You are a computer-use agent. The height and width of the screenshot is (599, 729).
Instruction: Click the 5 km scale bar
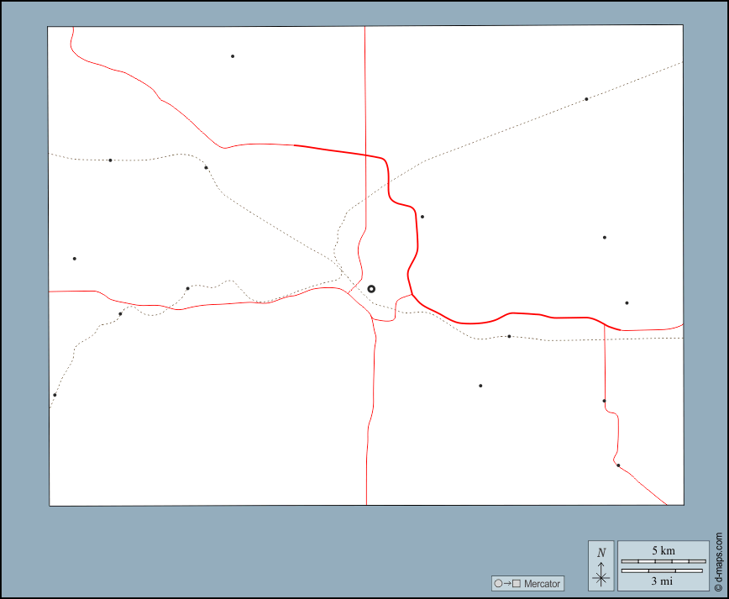point(663,560)
